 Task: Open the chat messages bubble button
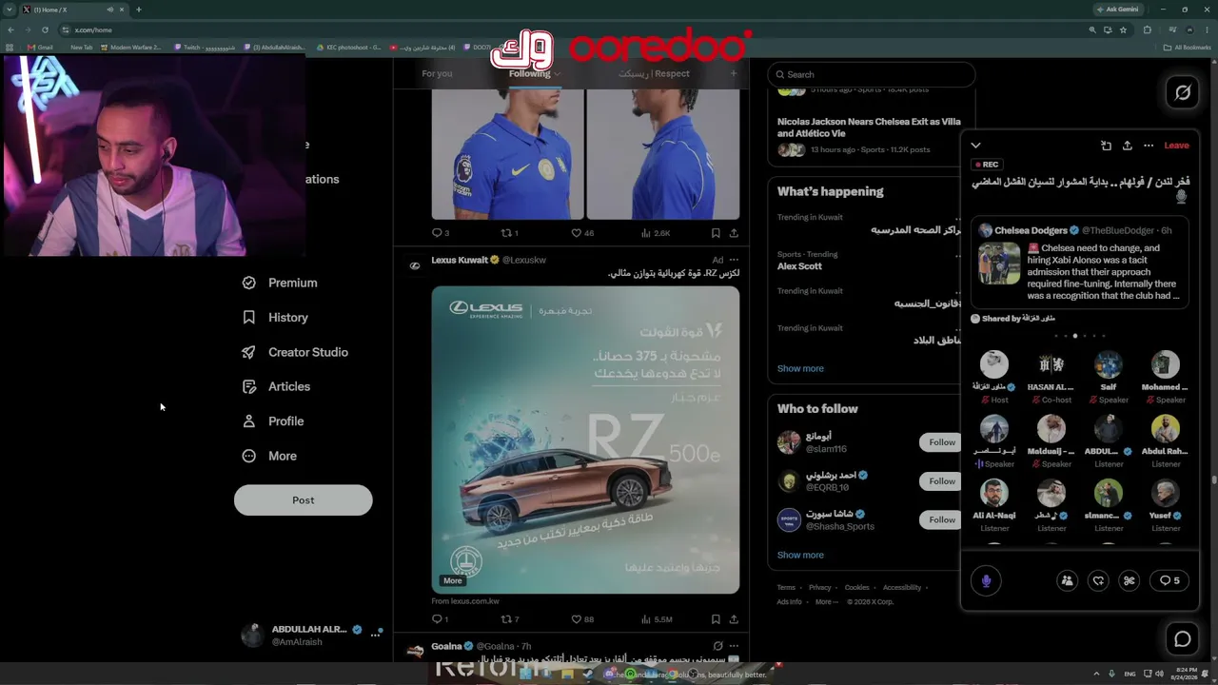click(1183, 639)
